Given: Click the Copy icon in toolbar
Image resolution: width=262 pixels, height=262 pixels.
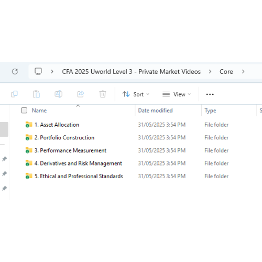Looking at the screenshot, I should pos(14,94).
